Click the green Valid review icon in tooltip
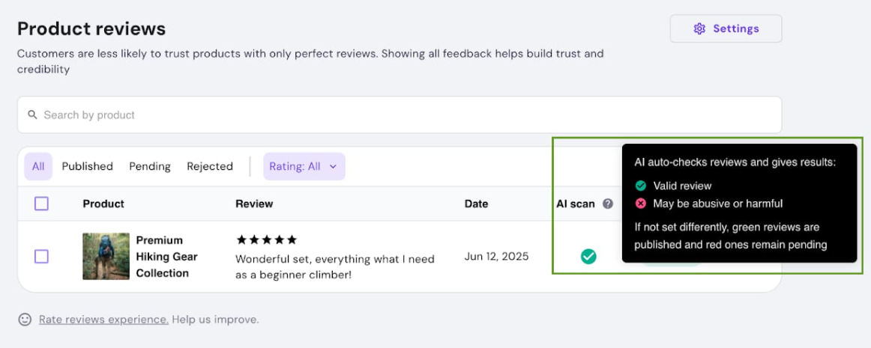This screenshot has height=348, width=871. click(x=640, y=186)
